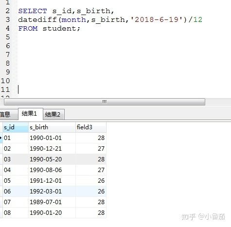Select field3 value in row 07
Image resolution: width=231 pixels, height=227 pixels.
[x=91, y=202]
